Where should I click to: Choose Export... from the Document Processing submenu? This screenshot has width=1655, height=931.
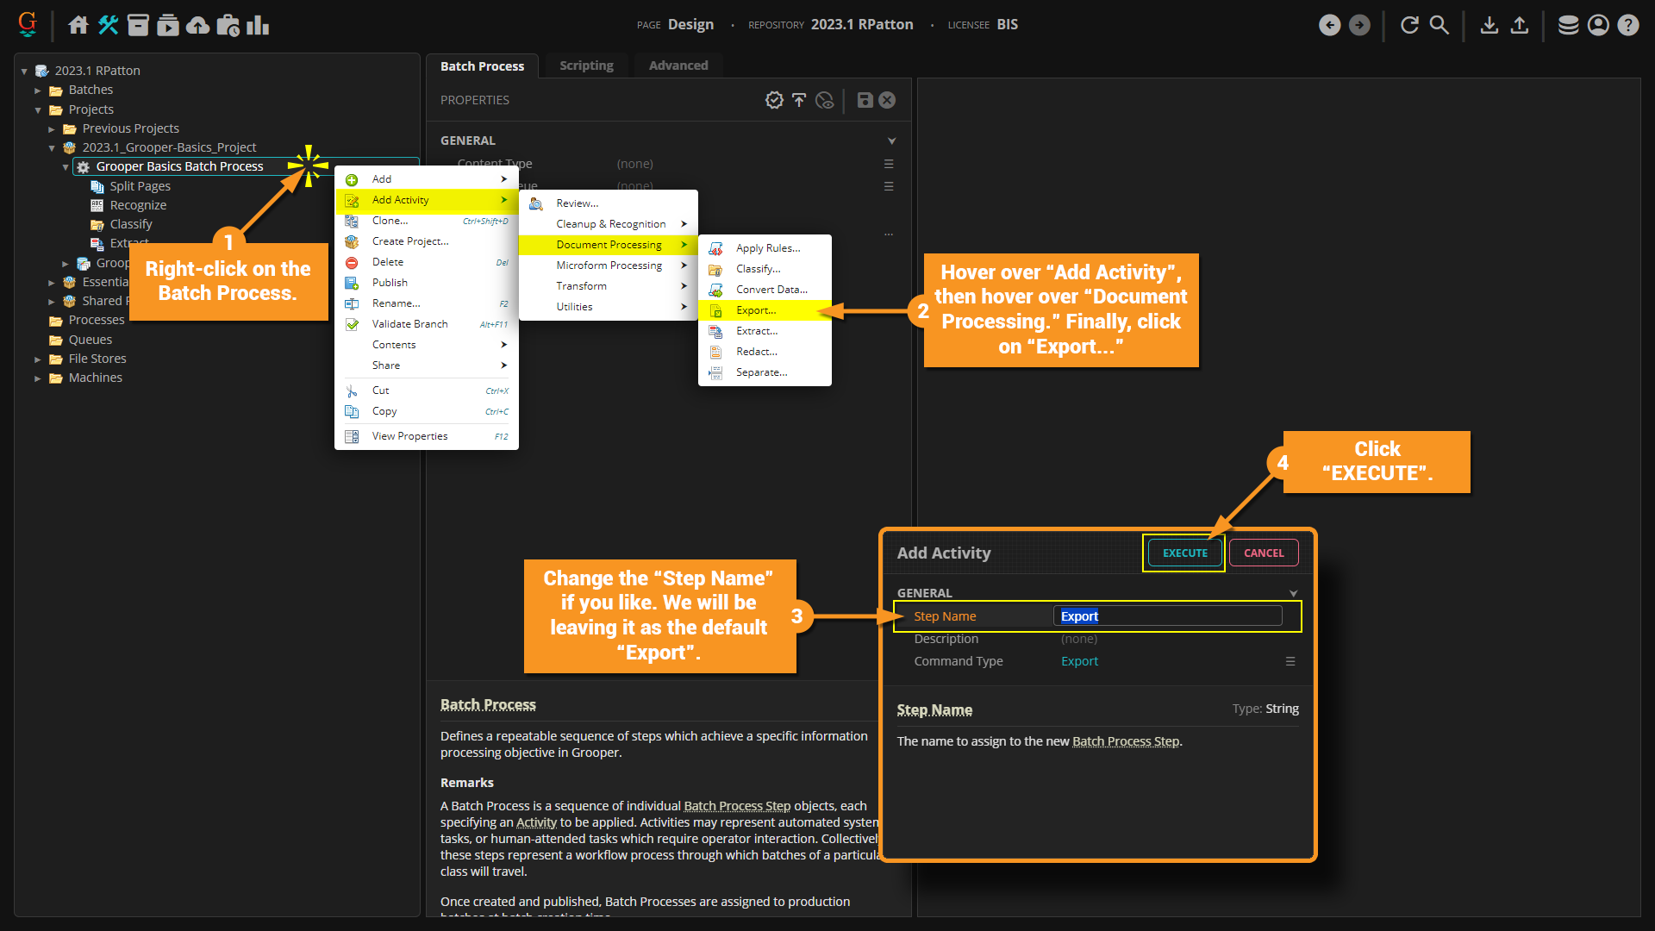(756, 310)
